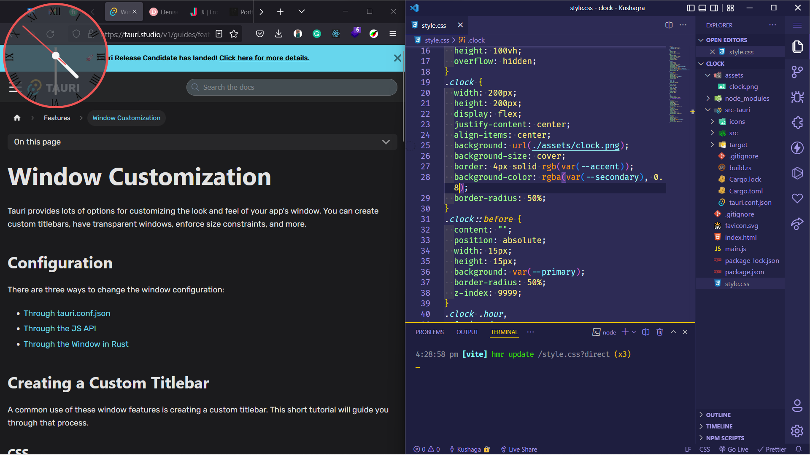Viewport: 810px width, 455px height.
Task: Click the 'Search the docs' field
Action: click(x=292, y=87)
